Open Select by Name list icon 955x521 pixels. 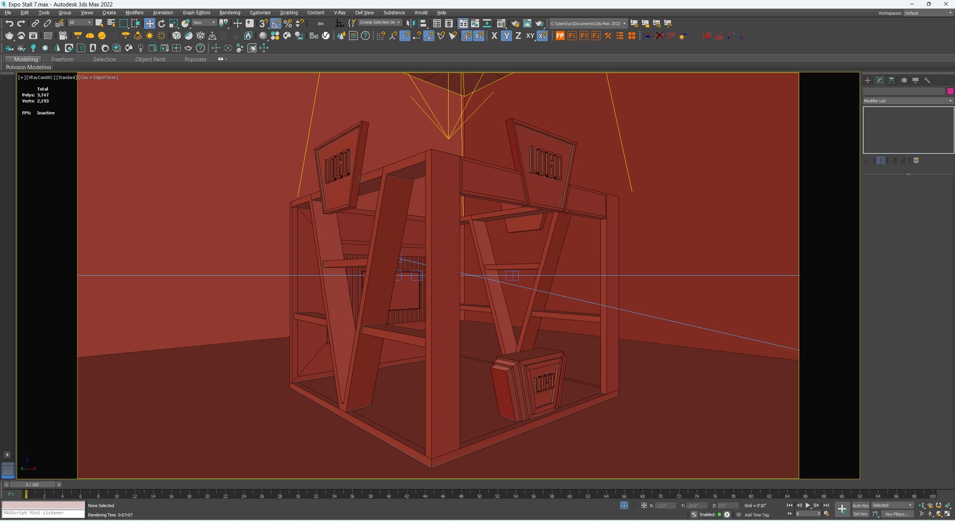111,23
